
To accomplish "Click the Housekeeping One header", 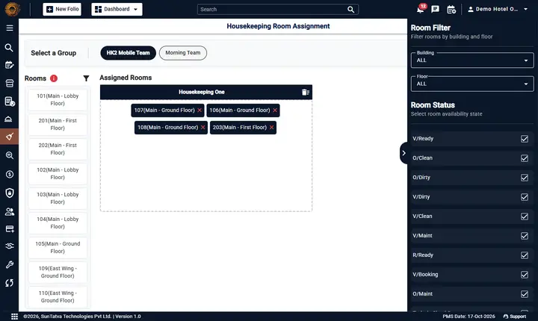I will click(202, 93).
